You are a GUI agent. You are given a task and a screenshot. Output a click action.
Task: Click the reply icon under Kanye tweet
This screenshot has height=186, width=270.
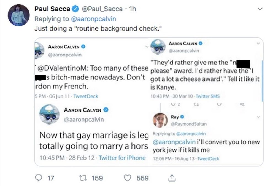[x=174, y=104]
